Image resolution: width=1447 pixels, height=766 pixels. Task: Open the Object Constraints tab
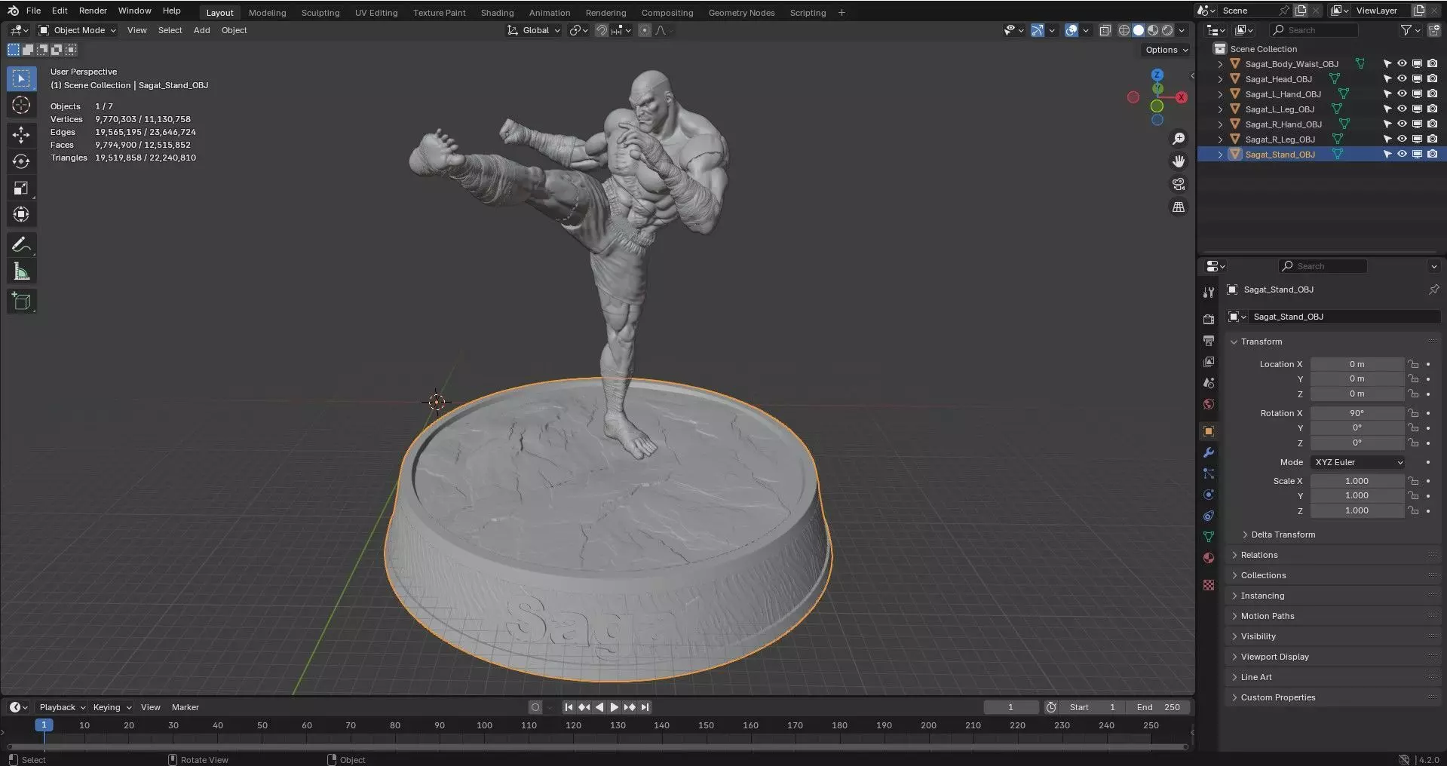(x=1209, y=516)
